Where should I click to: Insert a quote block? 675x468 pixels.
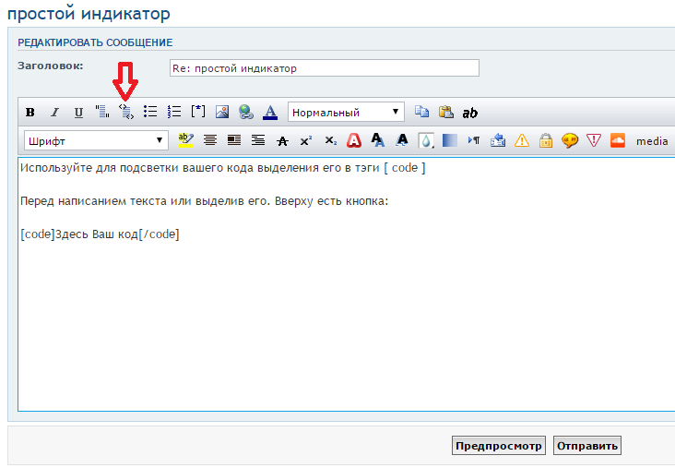pos(102,113)
